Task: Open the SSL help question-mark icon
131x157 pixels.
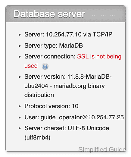Action: pos(45,66)
